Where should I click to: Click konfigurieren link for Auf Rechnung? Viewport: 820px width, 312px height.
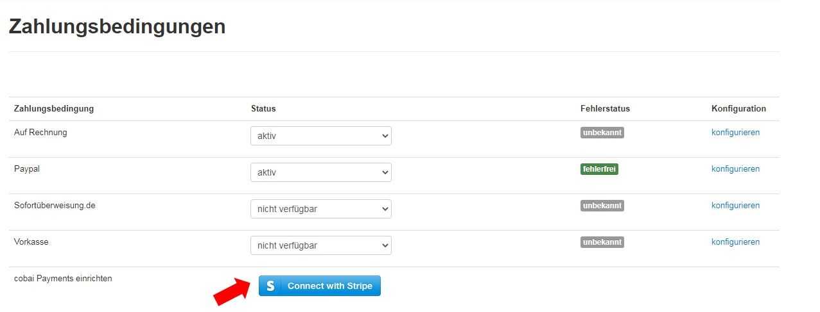[x=735, y=133]
